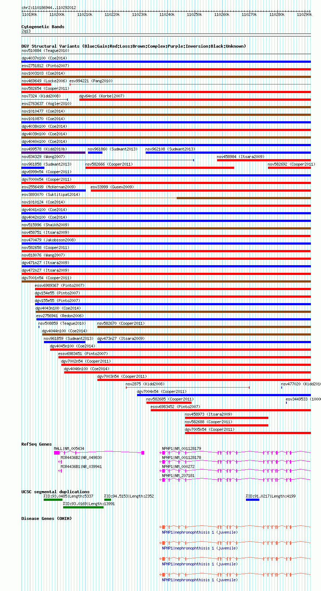321x591 pixels.
Task: Open nsv582688 (Cooper2011) variant
Action: 208,422
